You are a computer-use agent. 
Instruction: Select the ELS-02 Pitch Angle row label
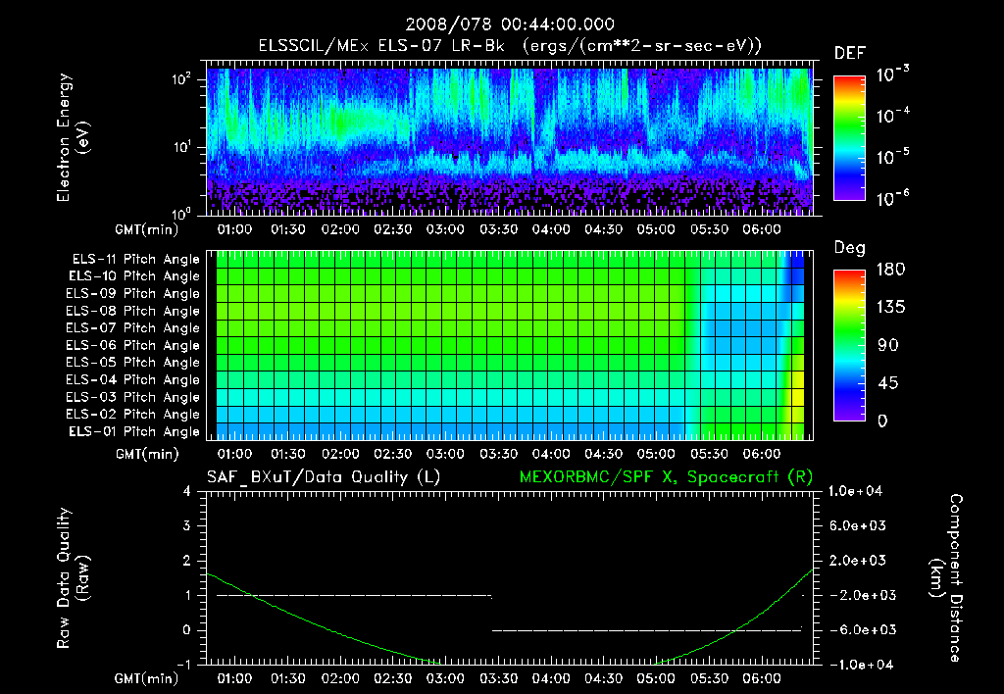coord(132,415)
